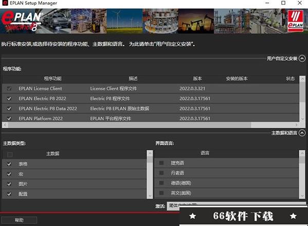Click 'Electric P8 程序文件' description
The image size is (308, 226).
point(110,98)
